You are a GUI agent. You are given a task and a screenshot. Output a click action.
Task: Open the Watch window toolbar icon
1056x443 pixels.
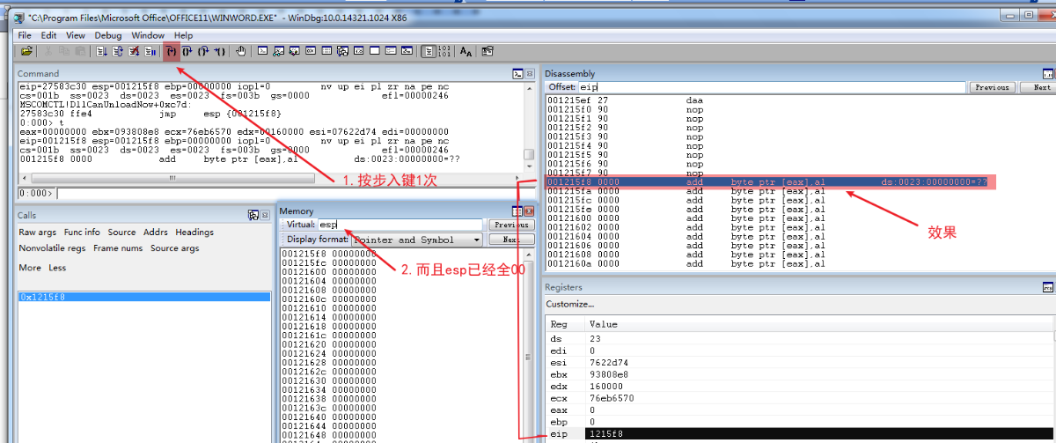277,51
